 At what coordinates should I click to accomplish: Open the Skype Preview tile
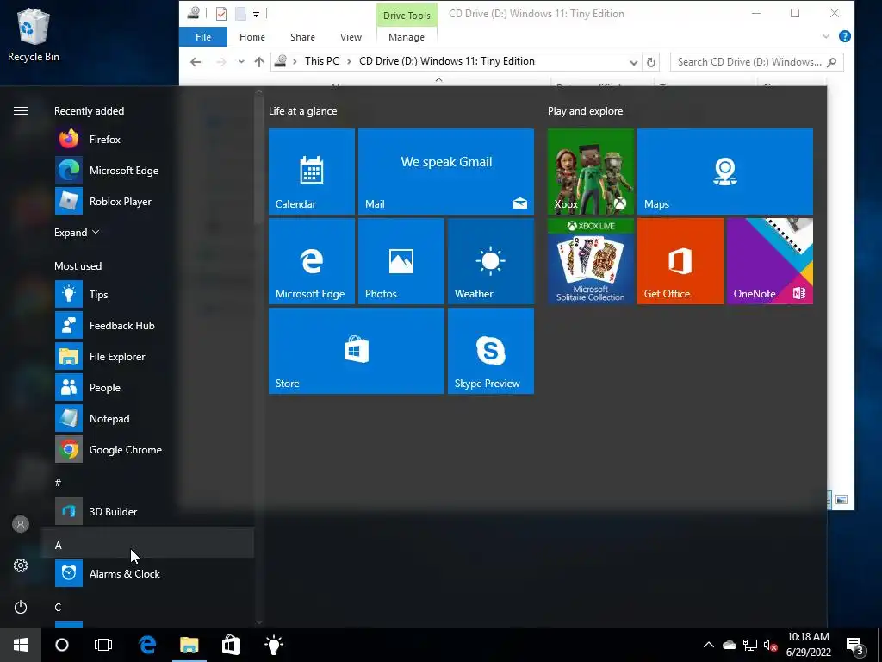click(x=490, y=351)
